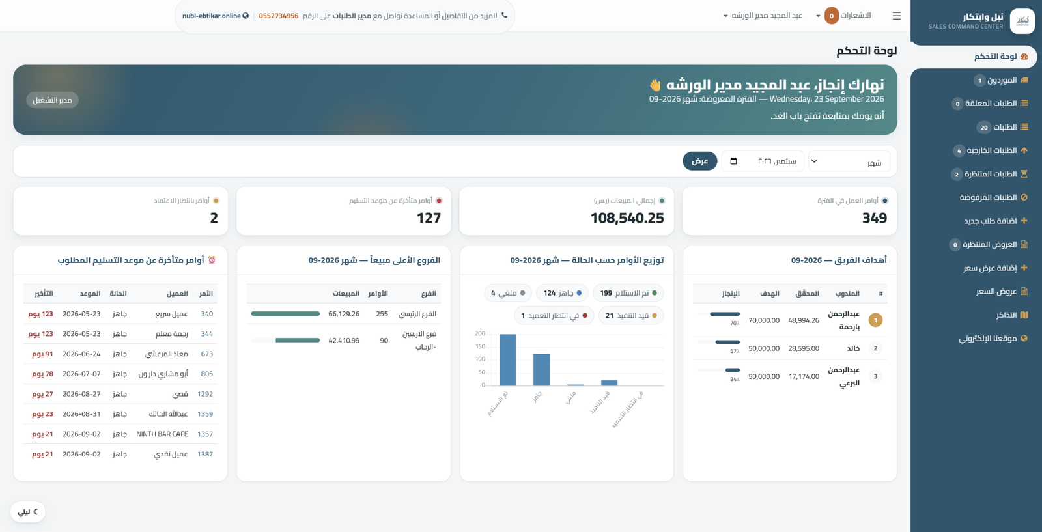The image size is (1042, 532).
Task: Click the arrow icon beside الطلبات الخارجية
Action: point(1024,150)
